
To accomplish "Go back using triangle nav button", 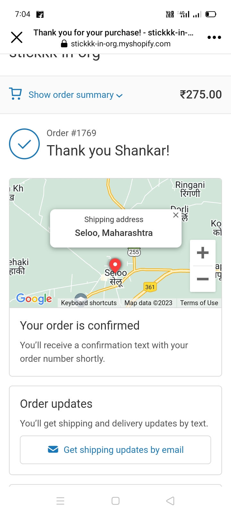I will tap(170, 501).
